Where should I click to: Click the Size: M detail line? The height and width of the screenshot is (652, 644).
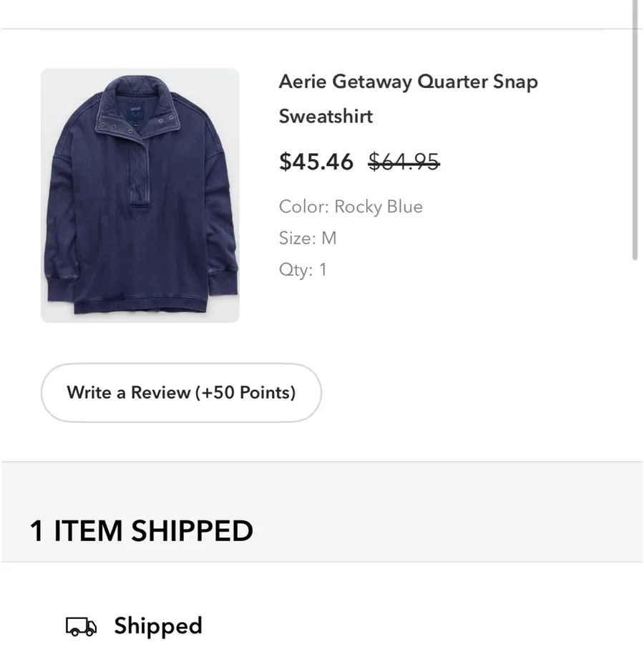click(308, 238)
